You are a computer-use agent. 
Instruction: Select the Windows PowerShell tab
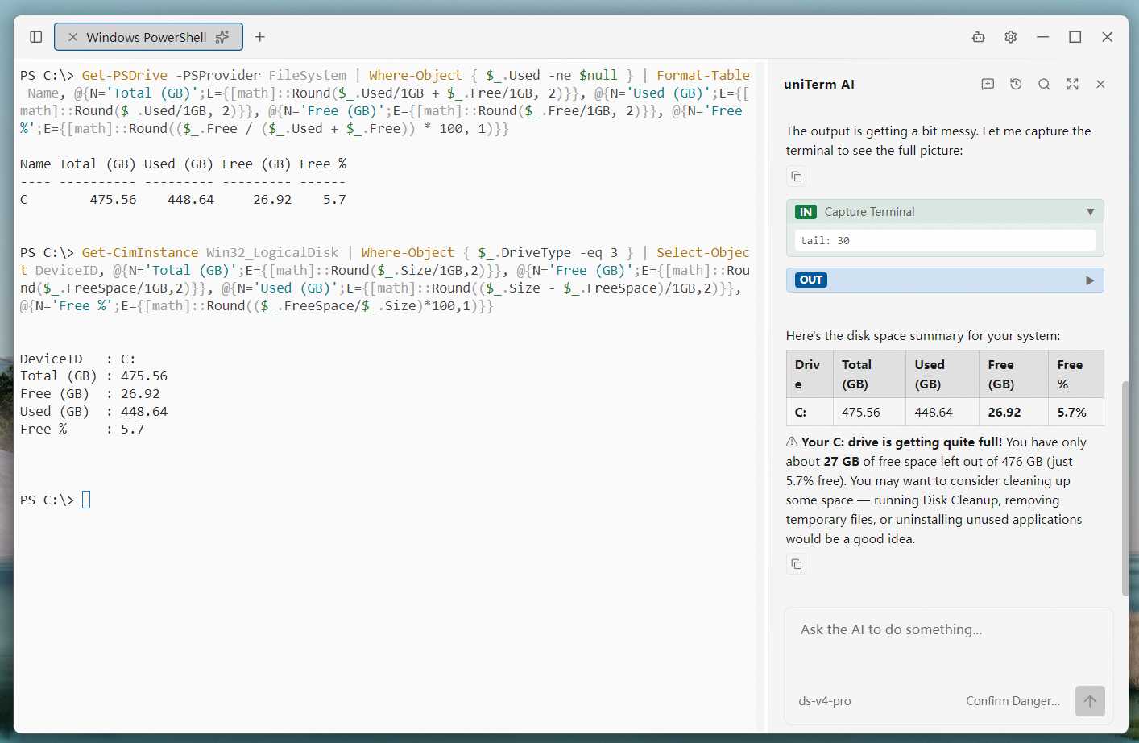click(148, 37)
